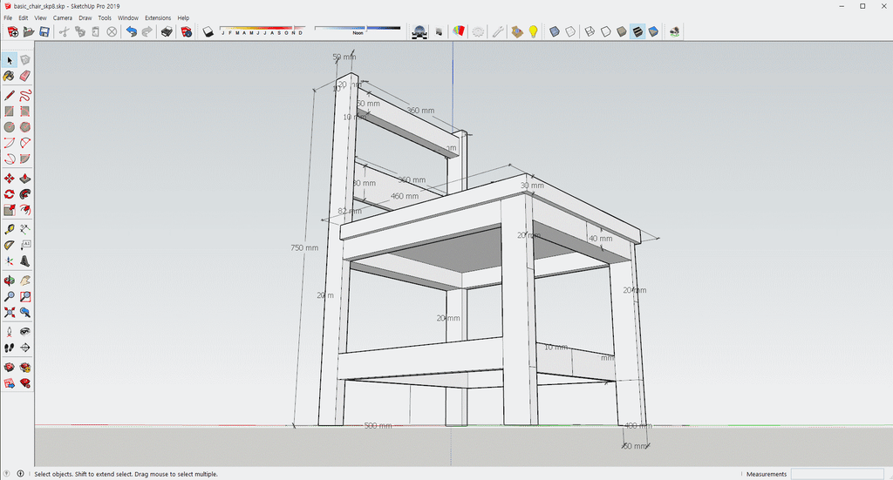The width and height of the screenshot is (893, 480).
Task: Select the Pie arc tool
Action: [x=25, y=159]
